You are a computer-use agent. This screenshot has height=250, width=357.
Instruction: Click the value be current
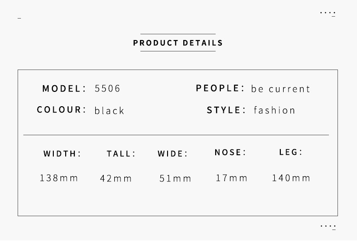tap(280, 89)
